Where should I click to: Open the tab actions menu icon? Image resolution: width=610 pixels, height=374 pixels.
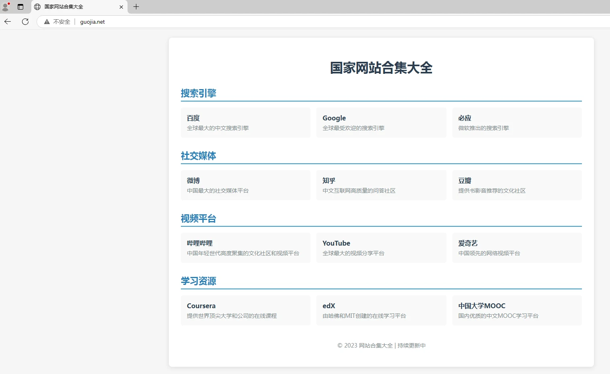[20, 7]
